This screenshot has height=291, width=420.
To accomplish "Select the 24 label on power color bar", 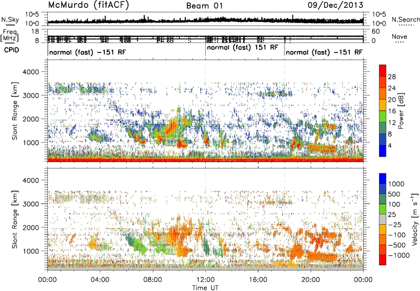I will [x=392, y=88].
